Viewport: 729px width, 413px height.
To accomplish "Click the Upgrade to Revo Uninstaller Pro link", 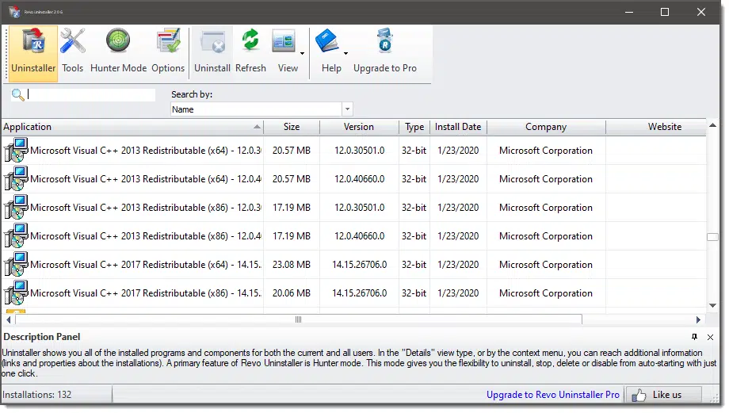I will pyautogui.click(x=553, y=395).
